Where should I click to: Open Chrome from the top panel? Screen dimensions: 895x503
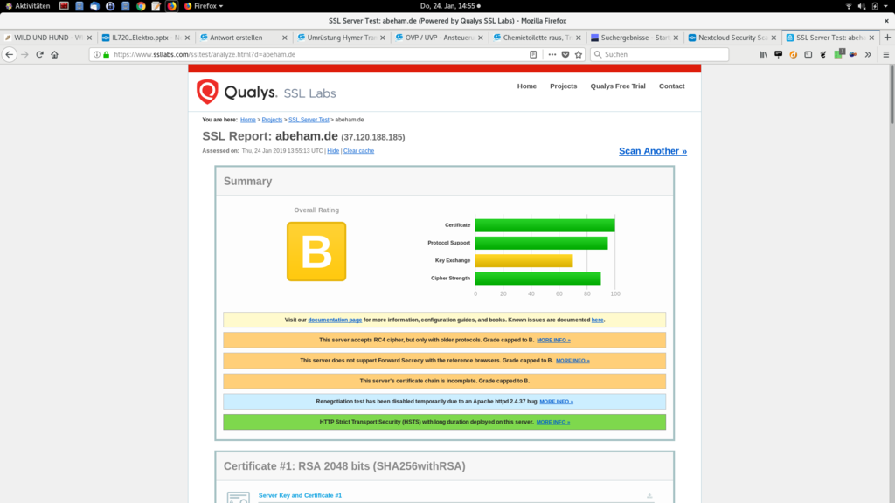(x=141, y=6)
